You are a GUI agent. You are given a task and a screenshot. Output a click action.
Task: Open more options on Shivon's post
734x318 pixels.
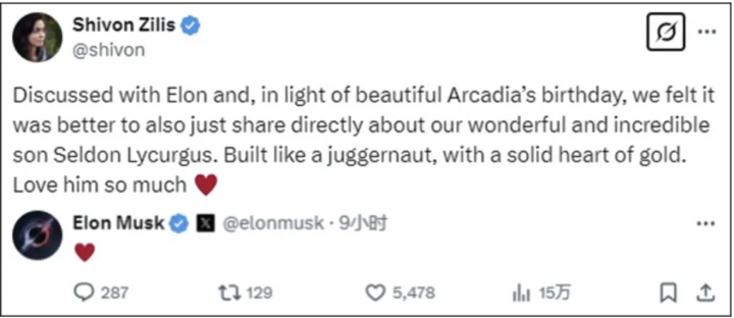[x=707, y=32]
